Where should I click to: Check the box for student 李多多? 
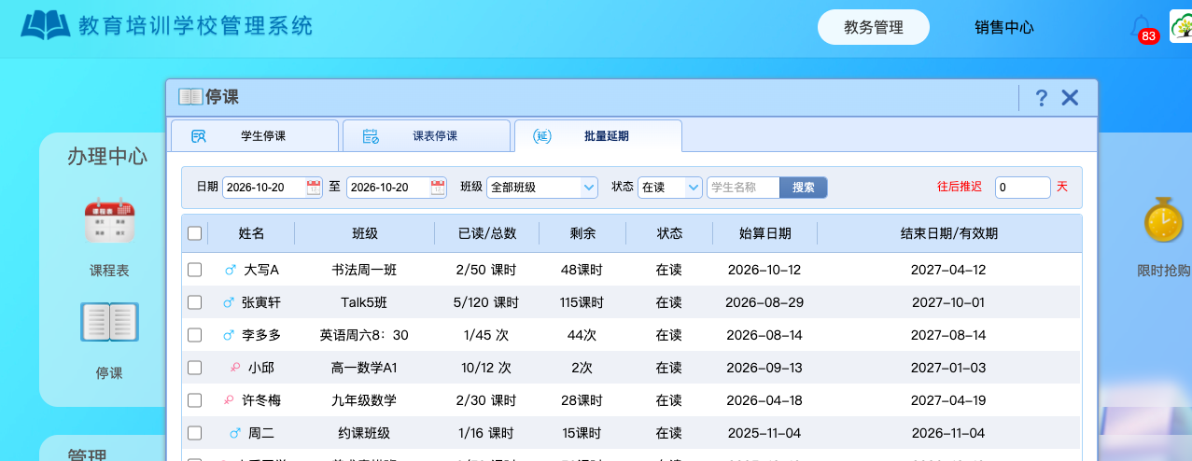(194, 335)
